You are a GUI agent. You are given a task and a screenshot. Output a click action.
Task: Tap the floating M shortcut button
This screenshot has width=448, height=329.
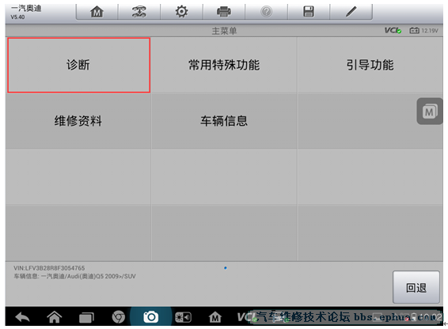pyautogui.click(x=430, y=112)
